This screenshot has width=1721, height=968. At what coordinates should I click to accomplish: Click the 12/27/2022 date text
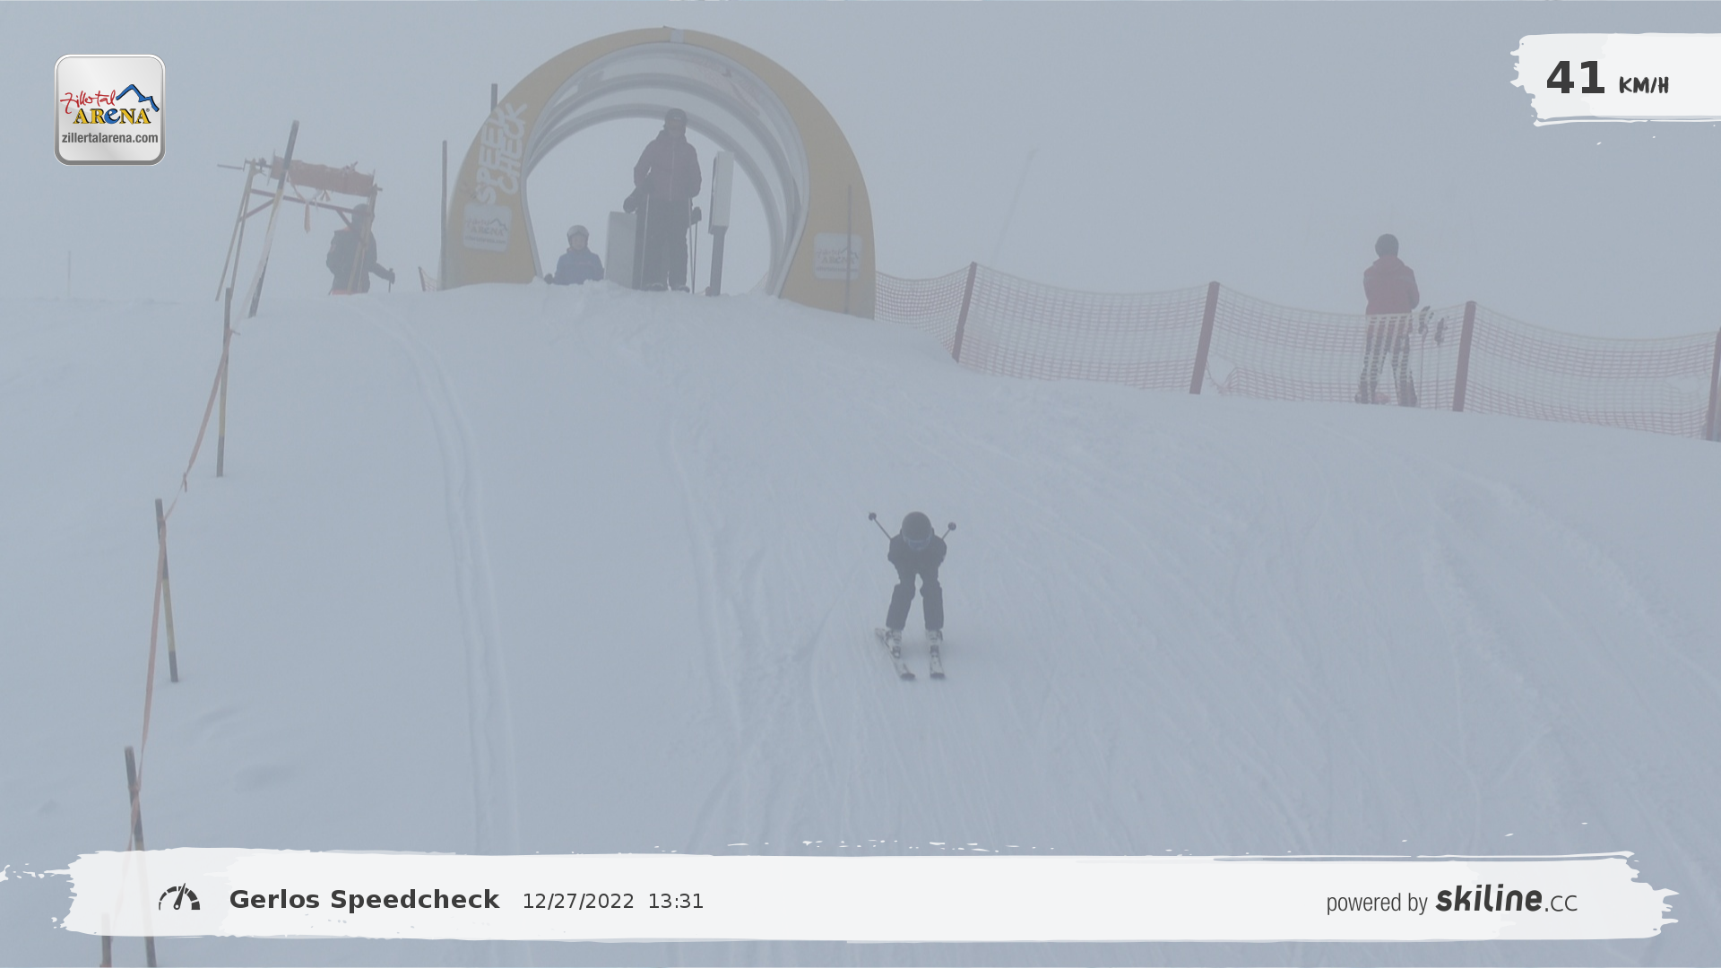point(578,902)
